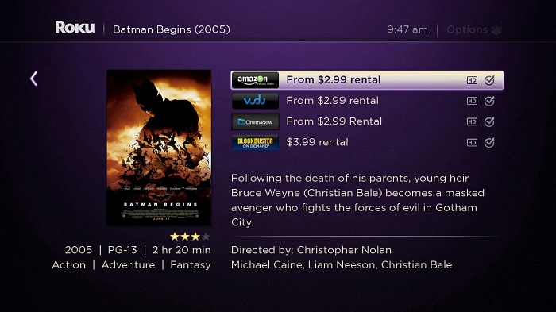The width and height of the screenshot is (556, 312).
Task: Toggle the checkmark on Vudu row
Action: 489,101
